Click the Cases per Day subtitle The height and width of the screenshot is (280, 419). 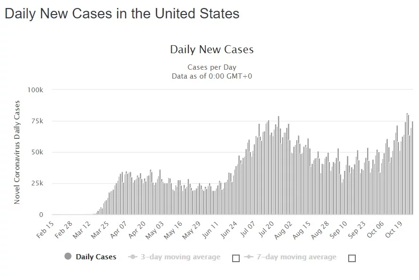point(212,67)
